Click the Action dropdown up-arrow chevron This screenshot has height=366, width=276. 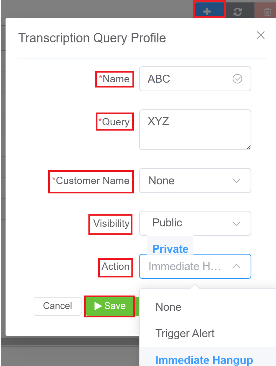click(x=236, y=266)
